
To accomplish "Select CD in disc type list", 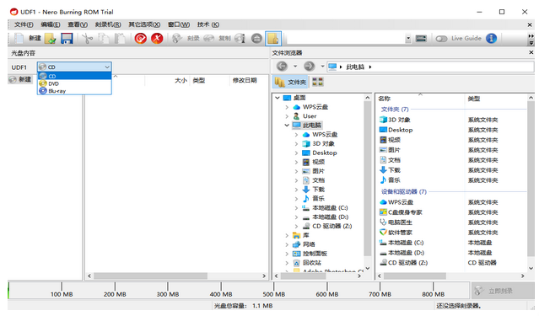I will pos(74,76).
